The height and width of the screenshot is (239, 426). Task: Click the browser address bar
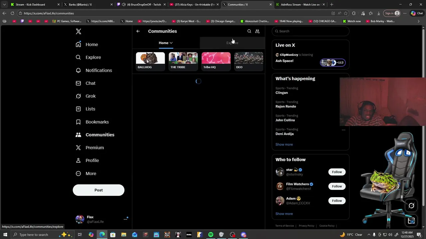pyautogui.click(x=173, y=13)
